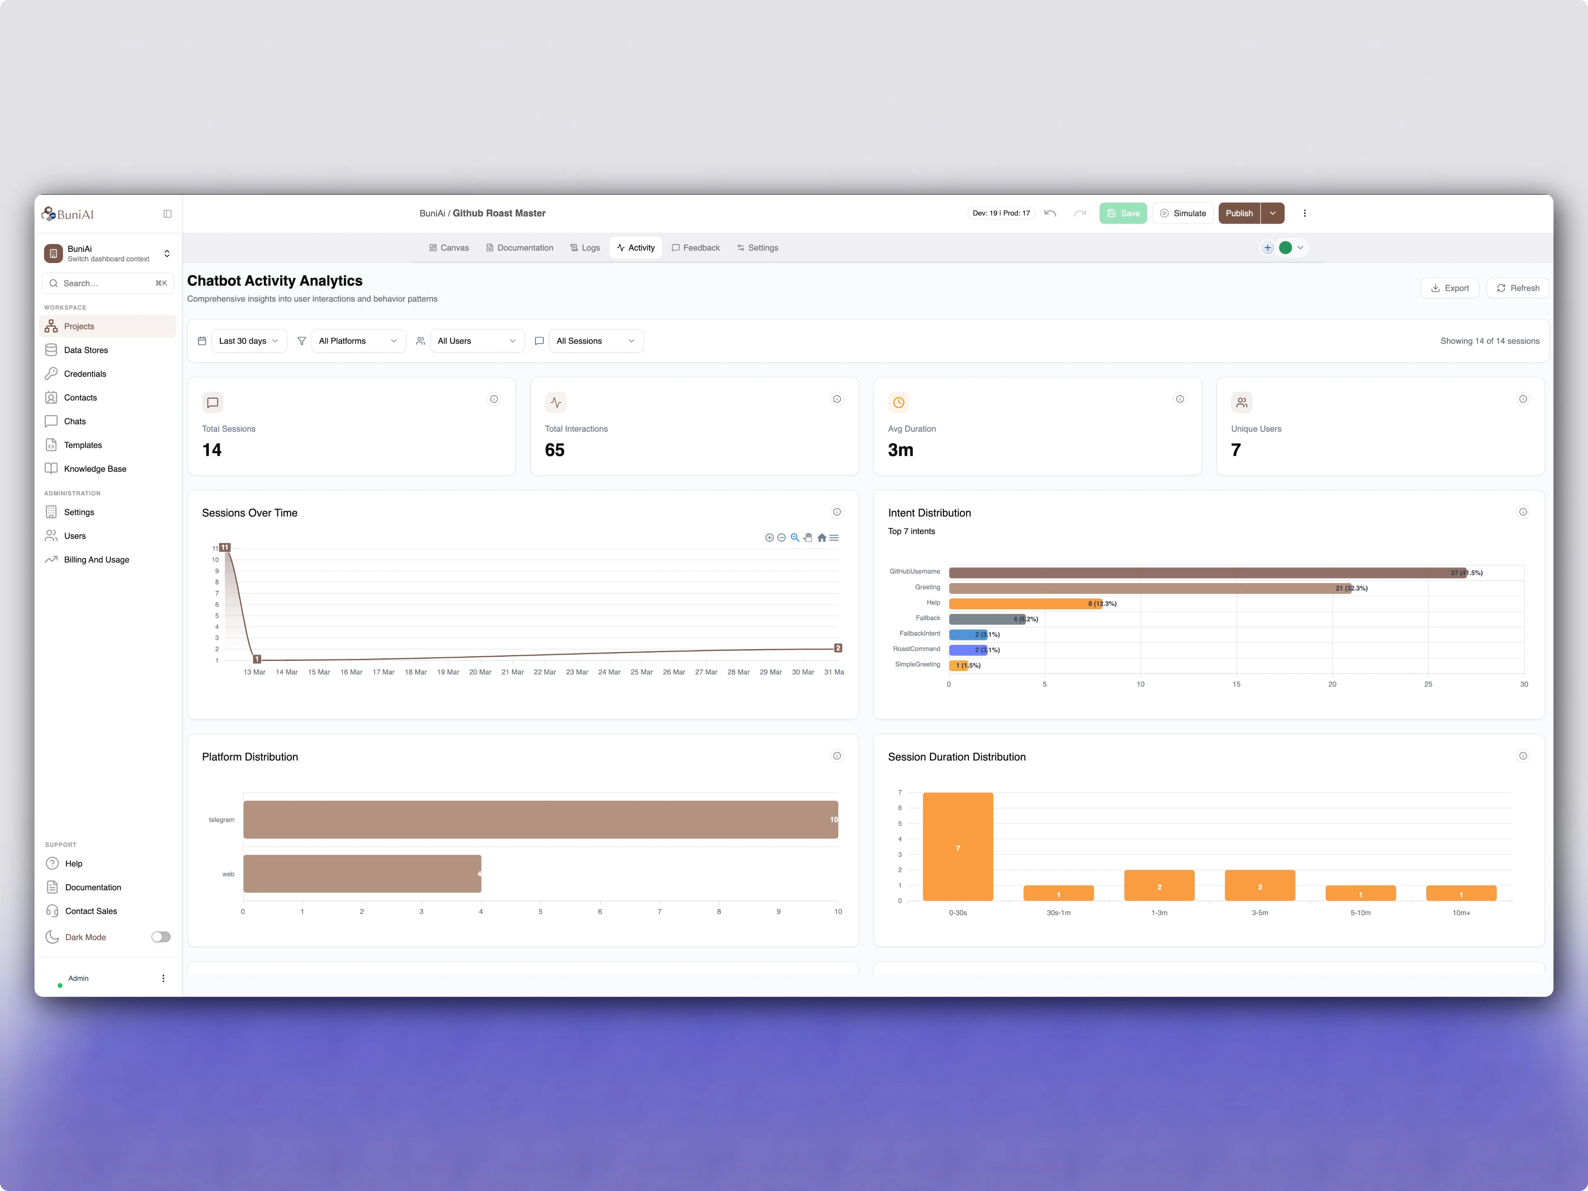Open the Intent Distribution info icon
1588x1191 pixels.
[1524, 512]
